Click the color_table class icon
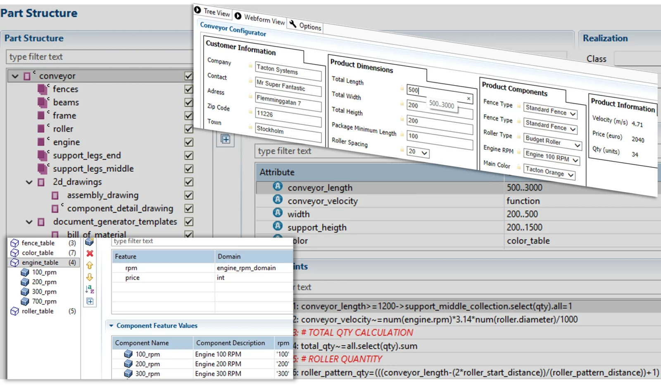661x385 pixels. (14, 253)
